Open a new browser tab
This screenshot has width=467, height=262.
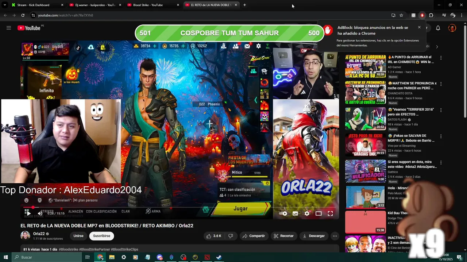(x=244, y=5)
